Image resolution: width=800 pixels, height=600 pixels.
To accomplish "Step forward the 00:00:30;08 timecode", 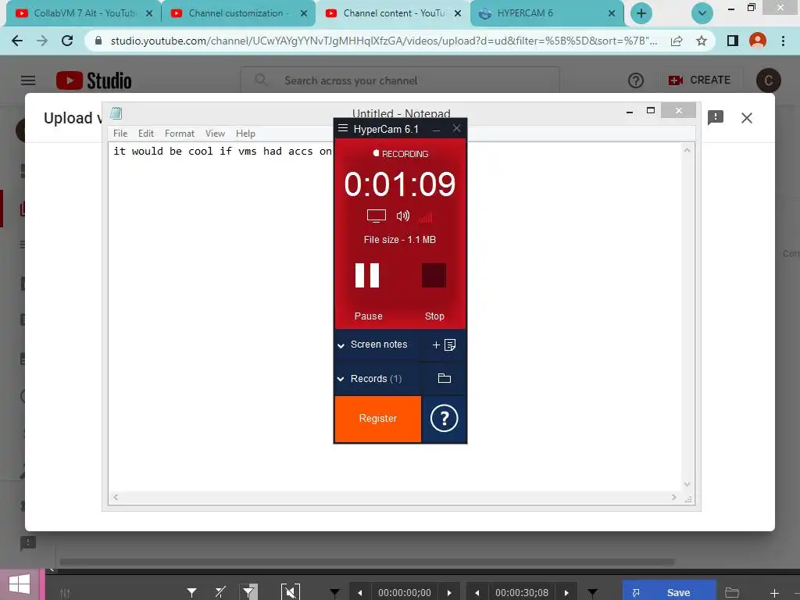I will click(566, 592).
